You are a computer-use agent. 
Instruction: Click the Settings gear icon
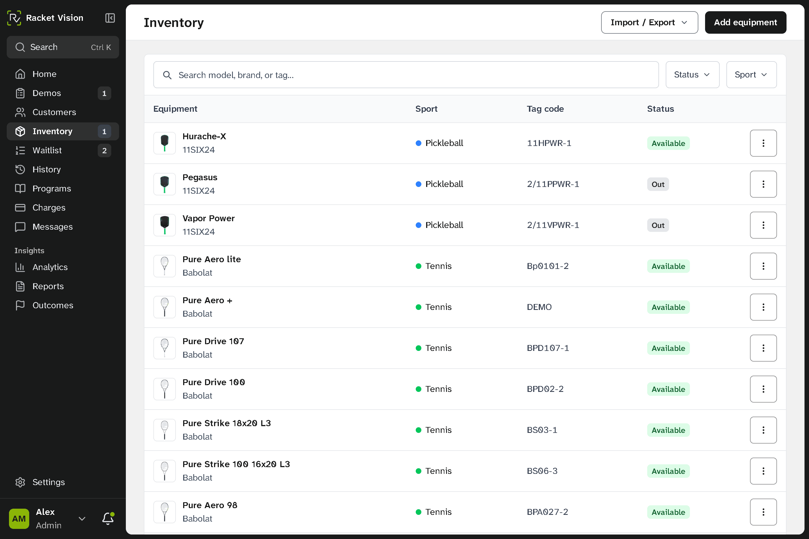pos(20,482)
